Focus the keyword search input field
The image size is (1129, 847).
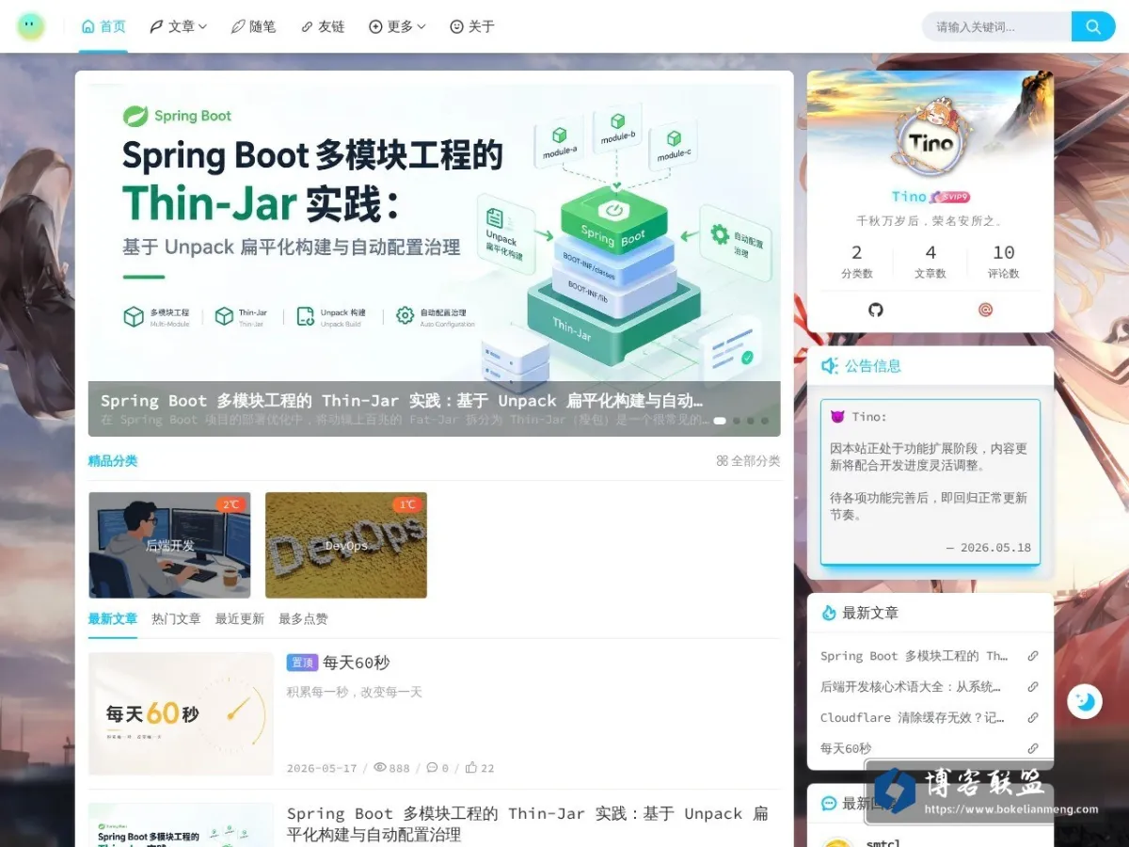pyautogui.click(x=997, y=26)
